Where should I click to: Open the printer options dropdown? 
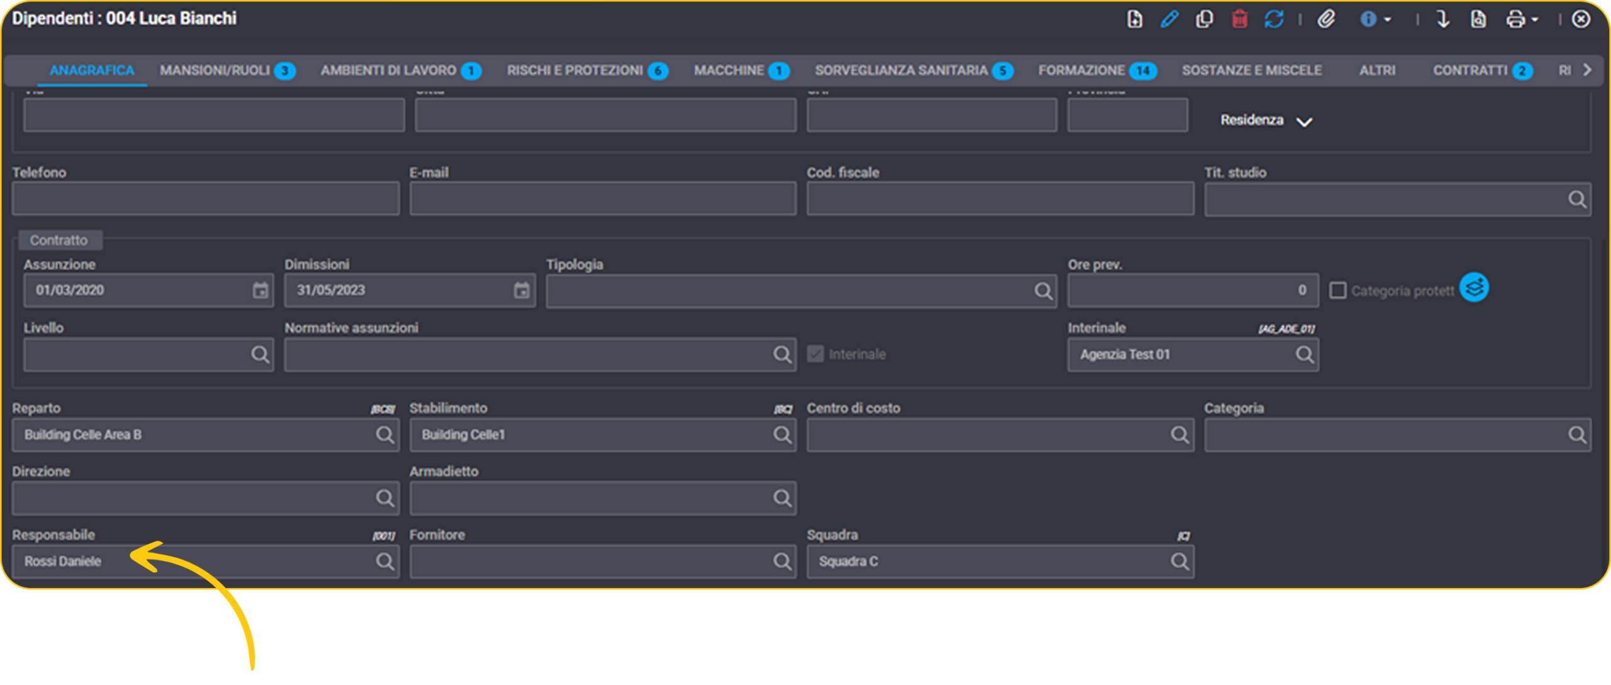coord(1522,19)
